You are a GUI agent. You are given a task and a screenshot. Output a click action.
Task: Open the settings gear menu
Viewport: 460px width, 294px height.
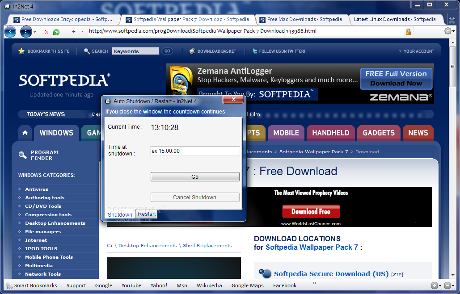[447, 31]
